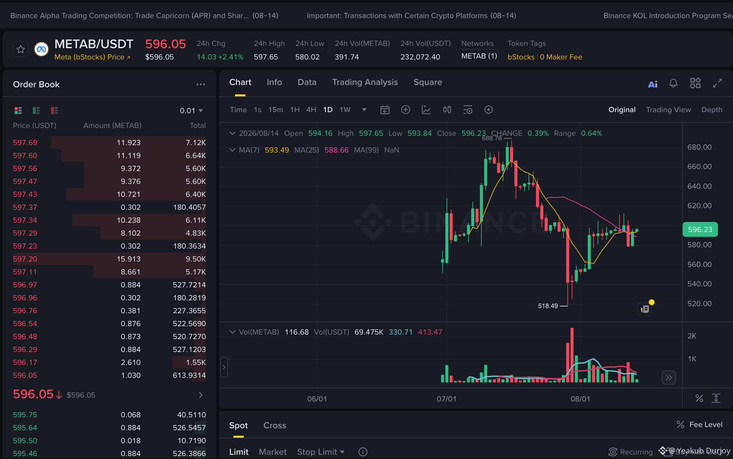
Task: Click the 596.23 current price label
Action: tap(700, 229)
